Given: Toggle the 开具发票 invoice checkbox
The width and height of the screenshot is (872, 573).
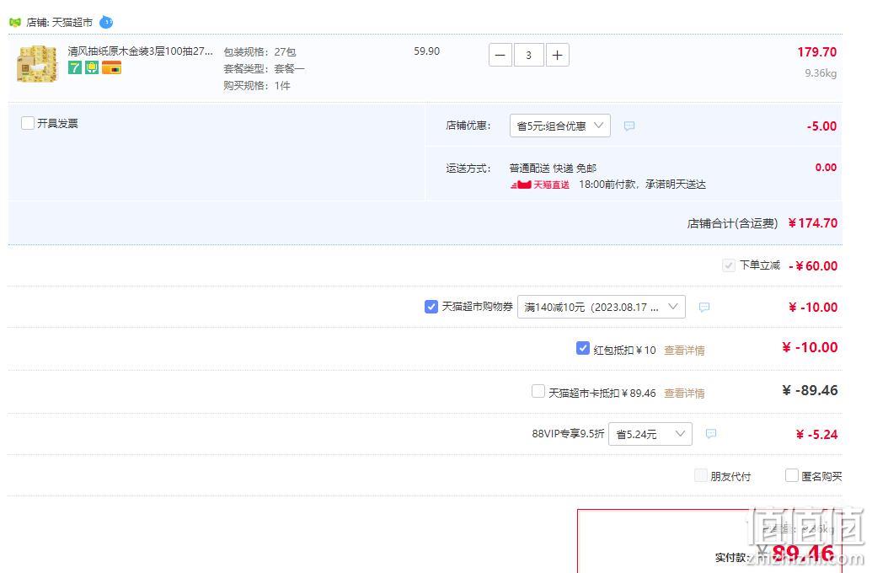Looking at the screenshot, I should [28, 123].
